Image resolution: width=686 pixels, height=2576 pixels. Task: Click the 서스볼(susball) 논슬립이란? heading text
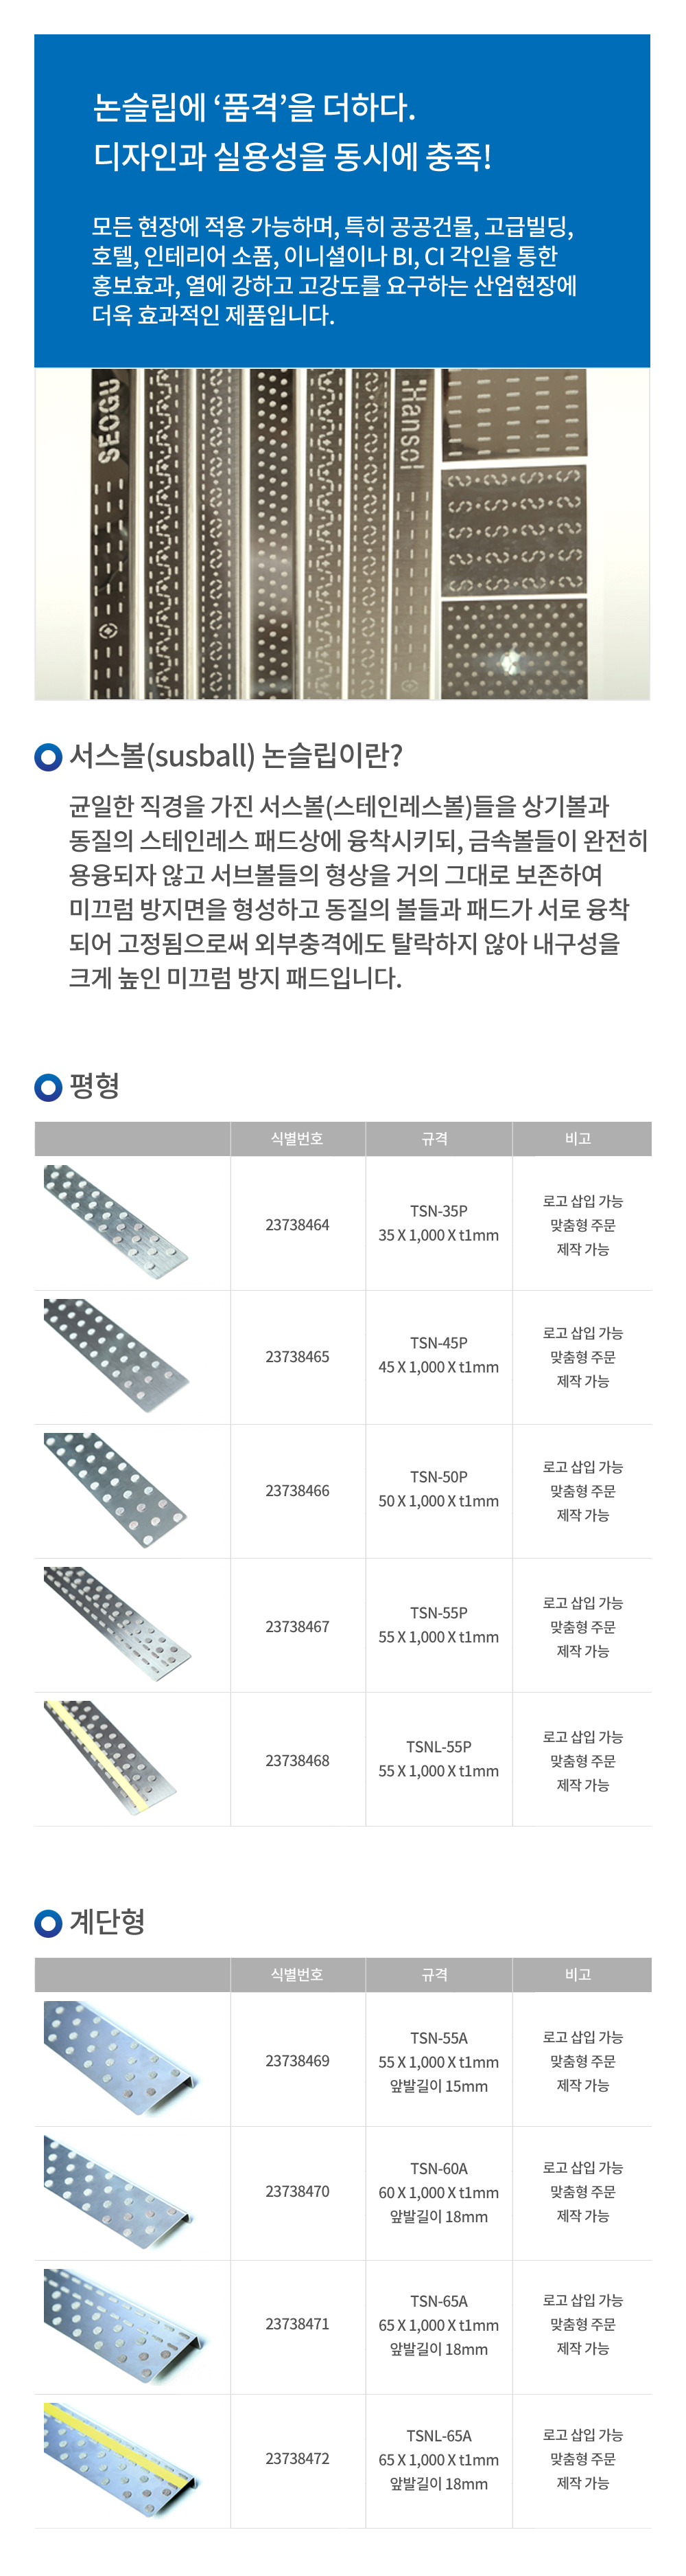pyautogui.click(x=236, y=756)
